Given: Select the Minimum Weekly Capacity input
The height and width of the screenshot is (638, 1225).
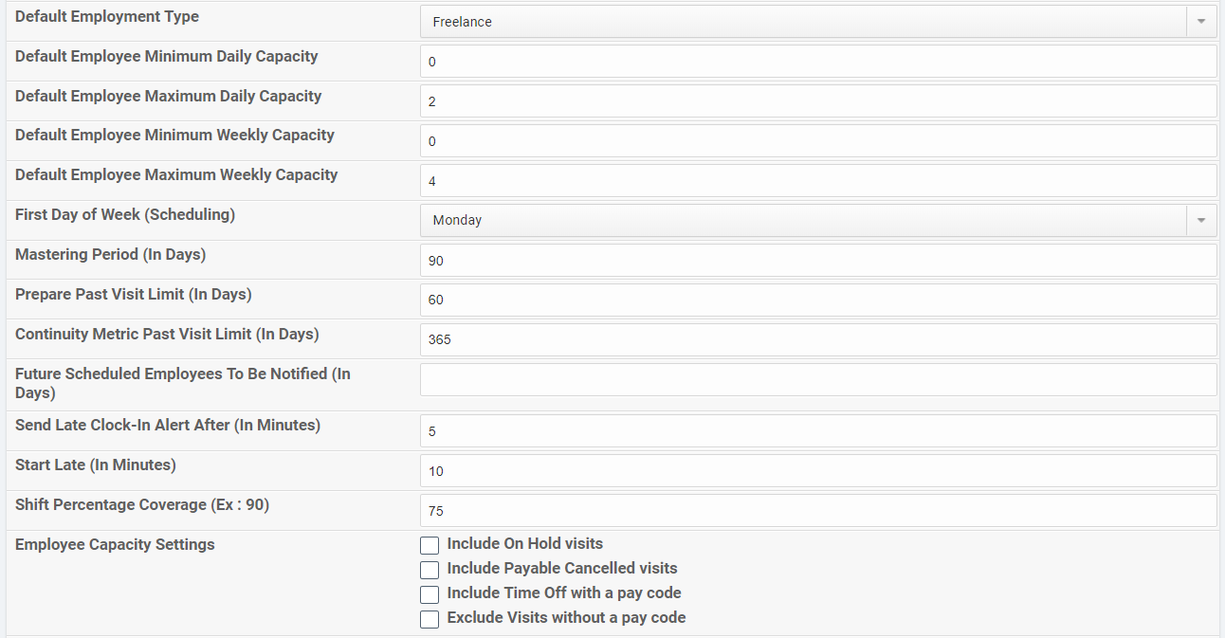Looking at the screenshot, I should 817,141.
